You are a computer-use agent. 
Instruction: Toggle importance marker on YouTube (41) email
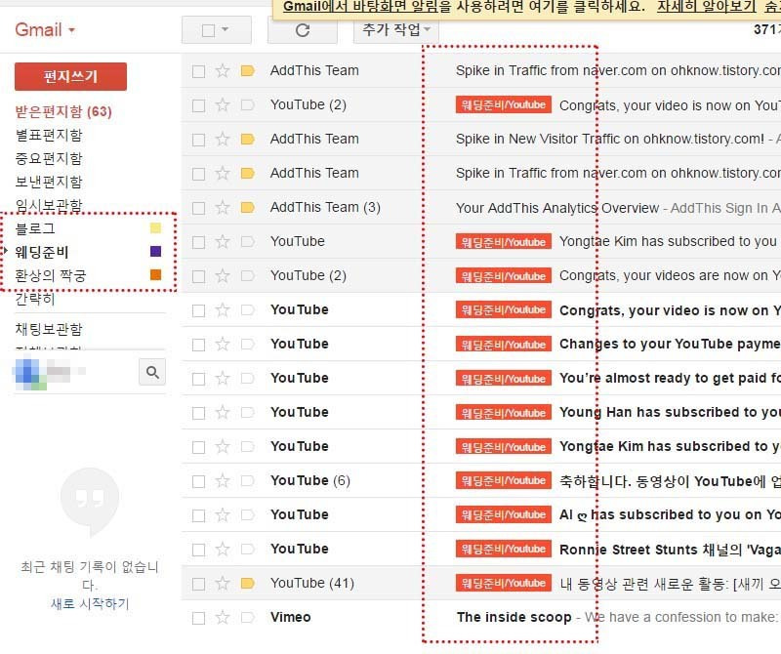(248, 584)
